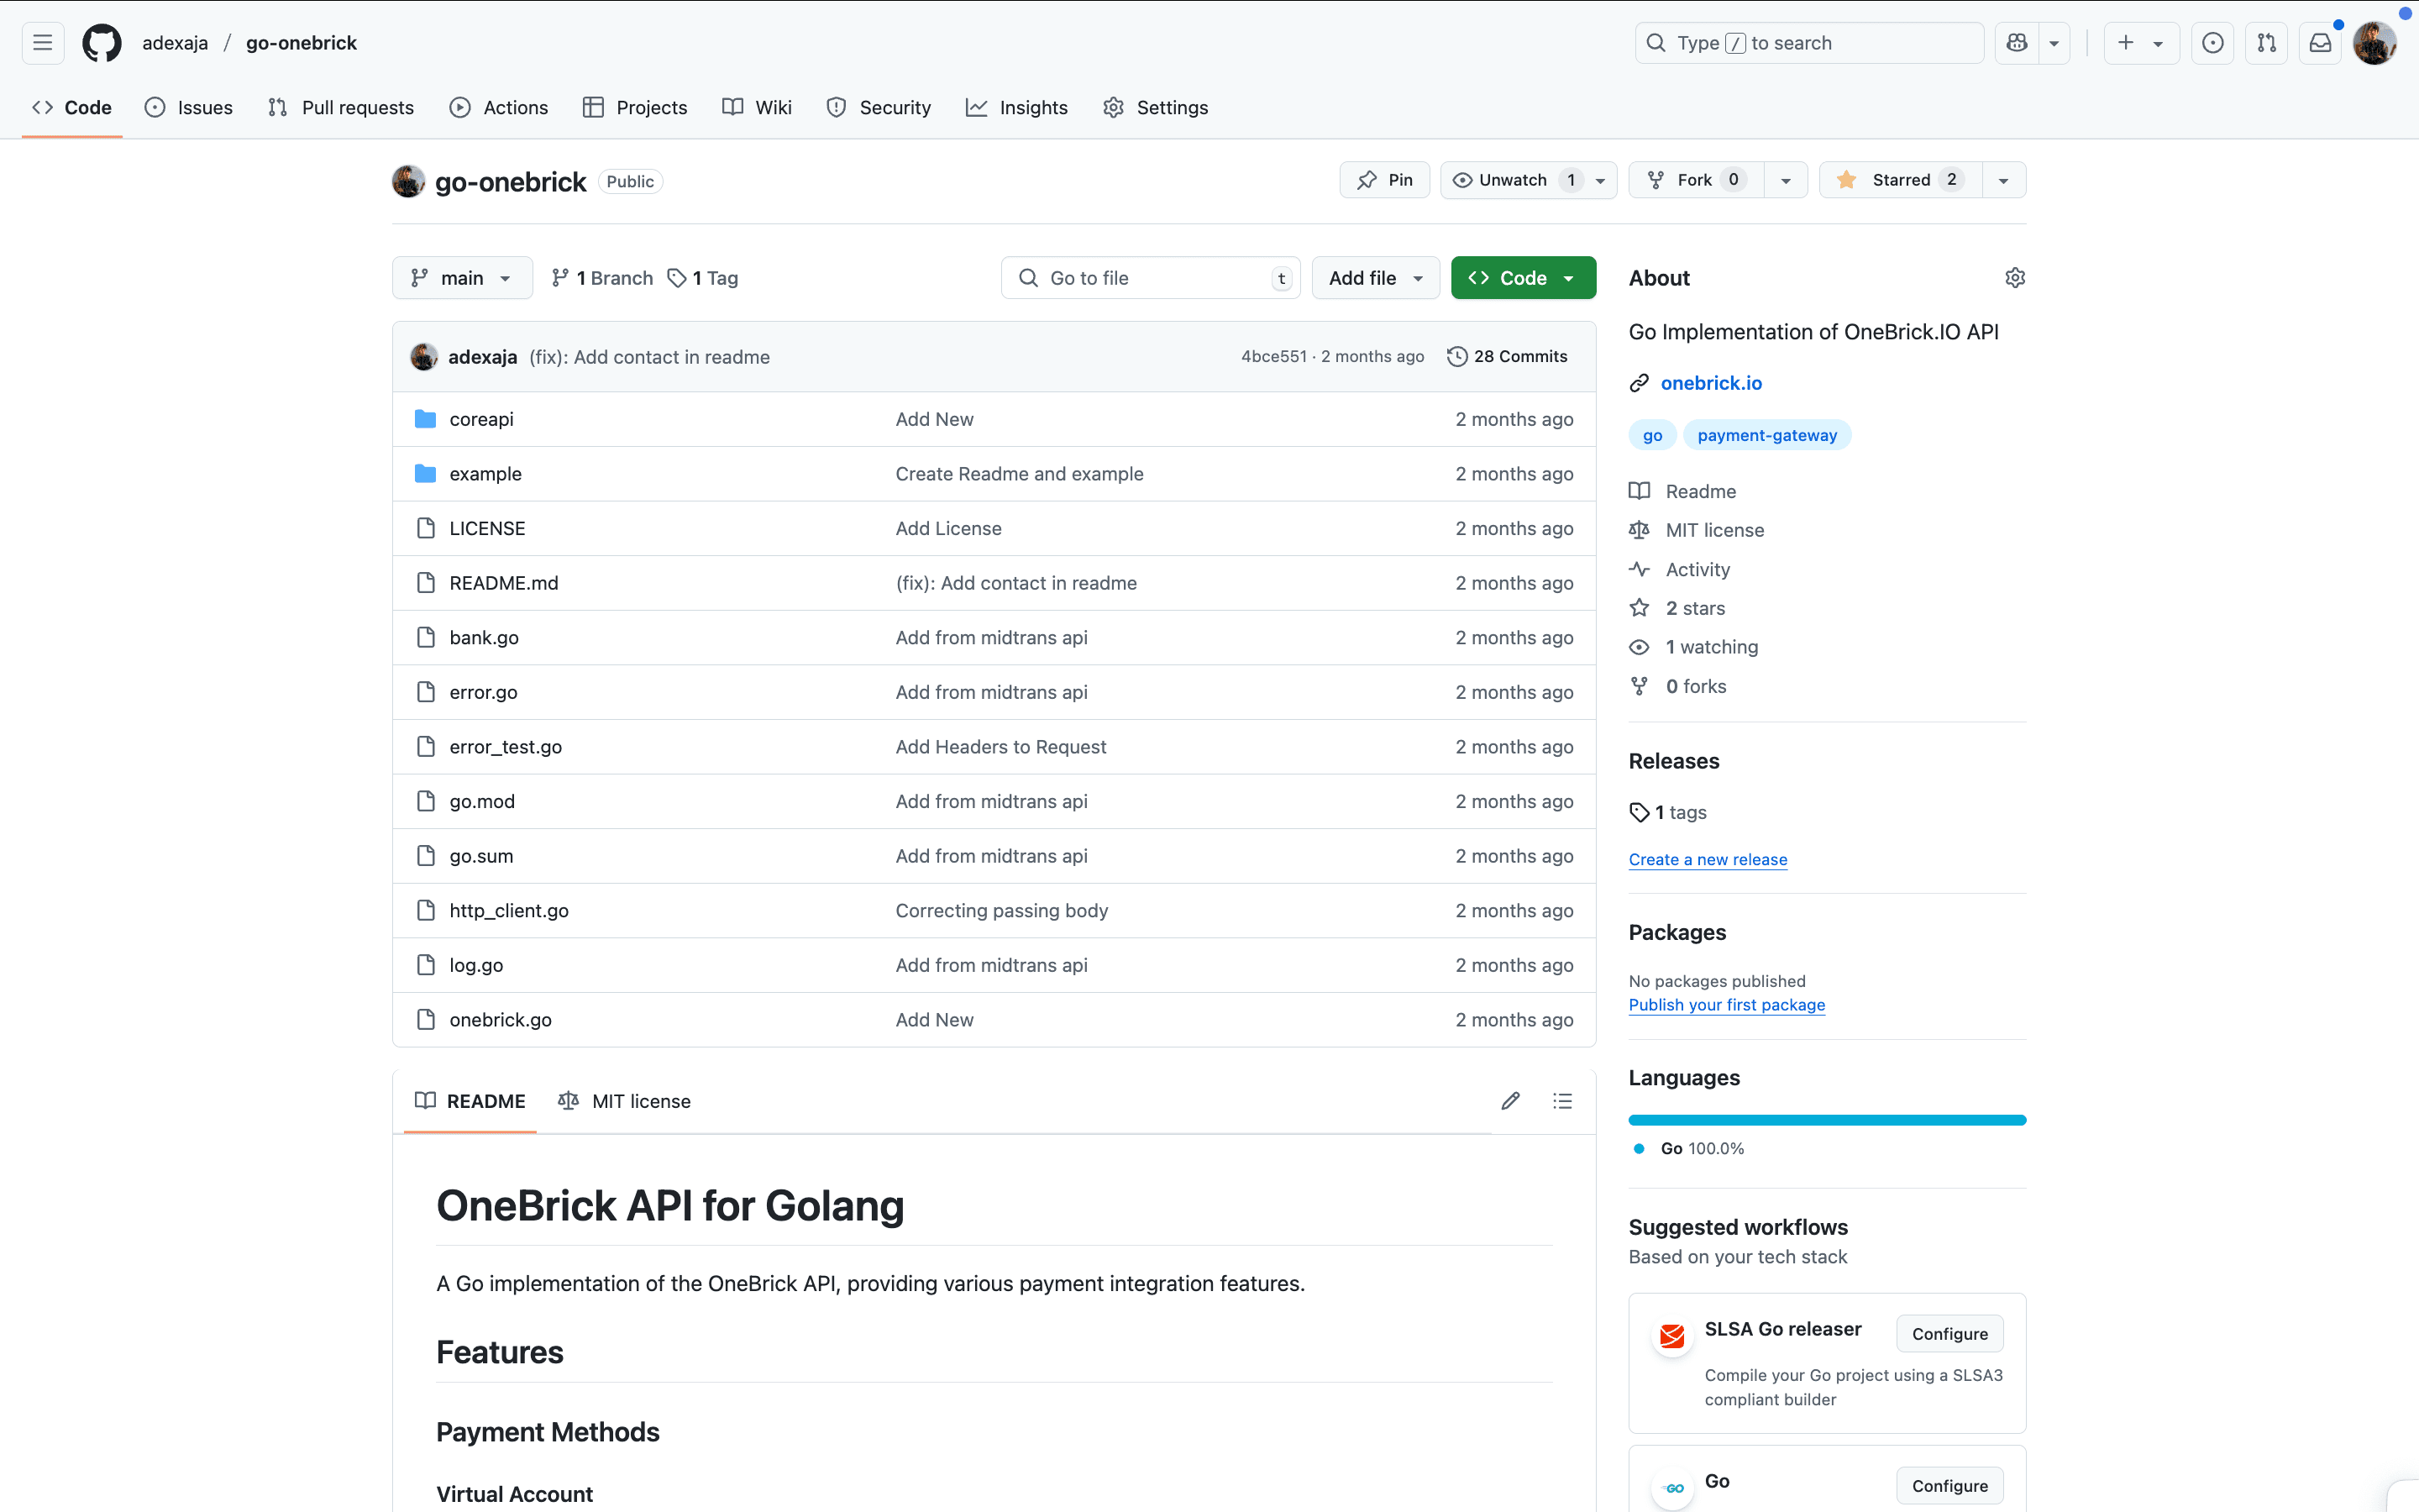This screenshot has height=1512, width=2419.
Task: Click the fork icon next to 0 forks
Action: [x=1639, y=686]
